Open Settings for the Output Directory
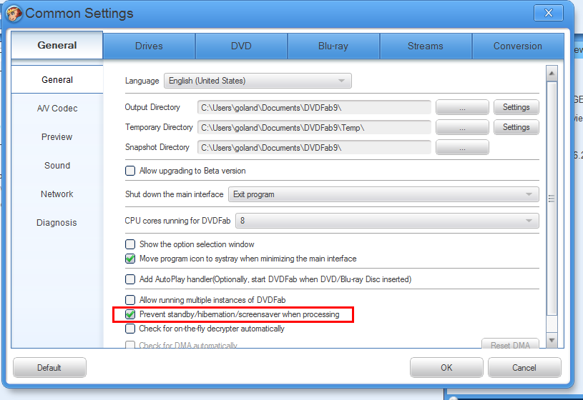Screen dimensions: 583x400 (x=516, y=107)
